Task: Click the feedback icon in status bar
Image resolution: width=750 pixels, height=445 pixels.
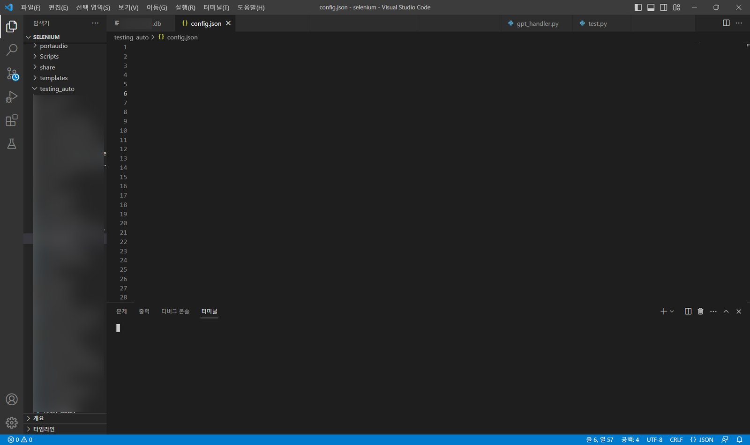Action: coord(725,440)
